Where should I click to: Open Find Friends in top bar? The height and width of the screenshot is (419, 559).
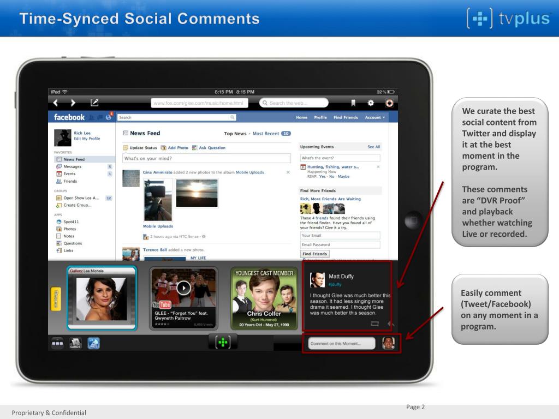(x=346, y=117)
